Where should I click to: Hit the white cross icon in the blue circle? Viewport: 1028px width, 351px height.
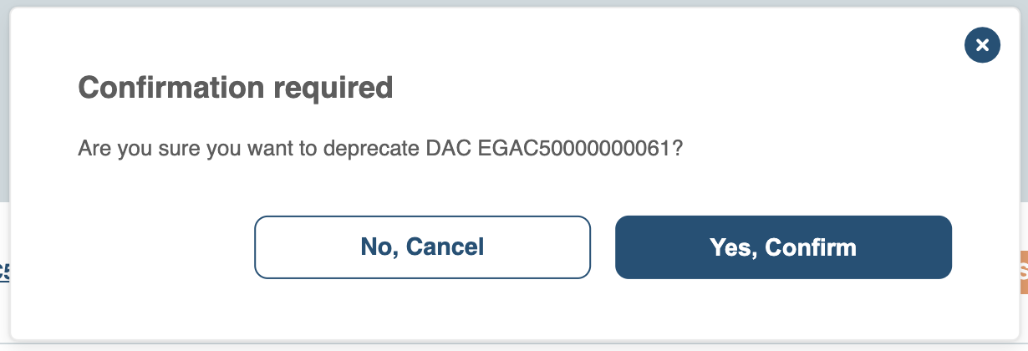point(982,45)
